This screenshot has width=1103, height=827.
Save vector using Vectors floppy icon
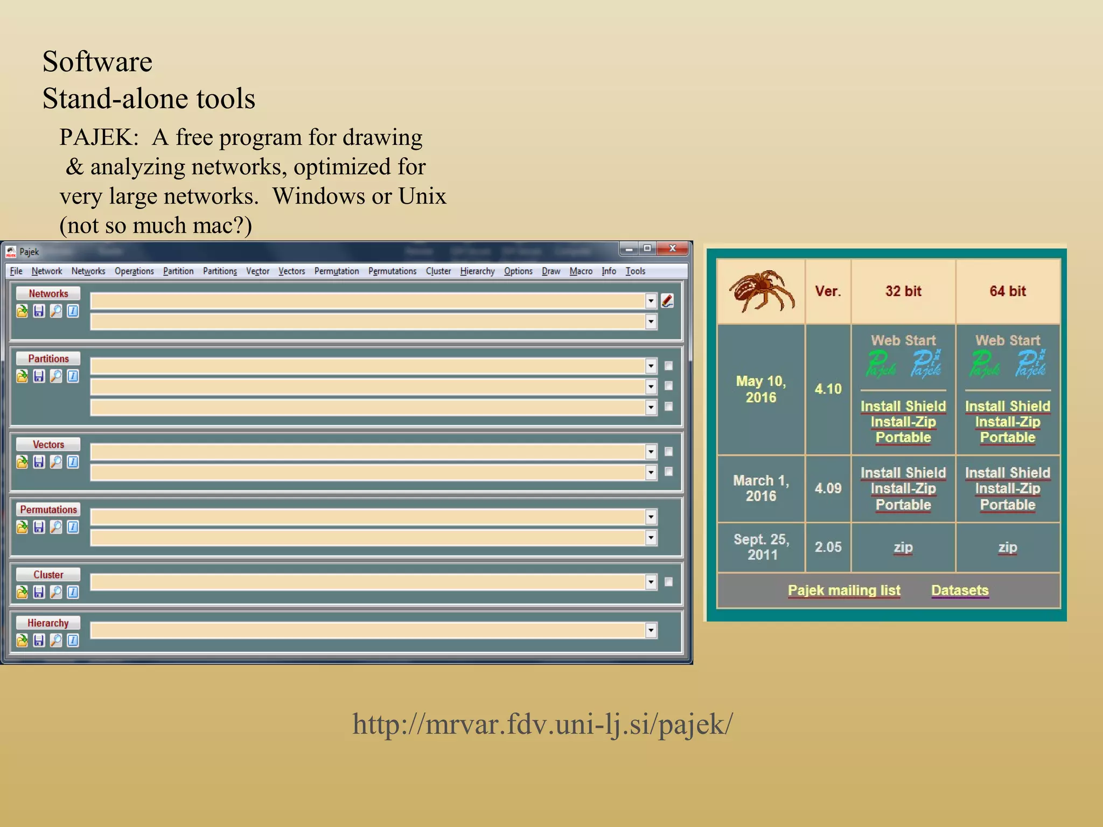[39, 461]
